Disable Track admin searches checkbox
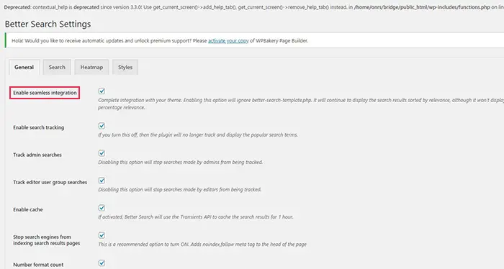The height and width of the screenshot is (269, 504). pos(102,153)
